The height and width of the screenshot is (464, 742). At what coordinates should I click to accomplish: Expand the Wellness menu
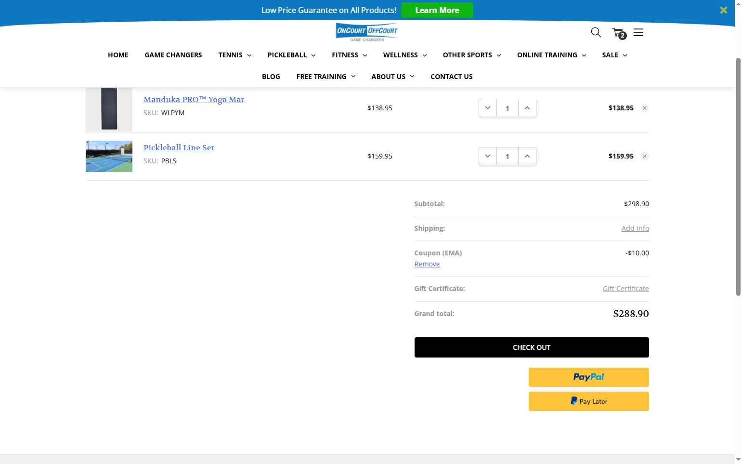coord(405,55)
